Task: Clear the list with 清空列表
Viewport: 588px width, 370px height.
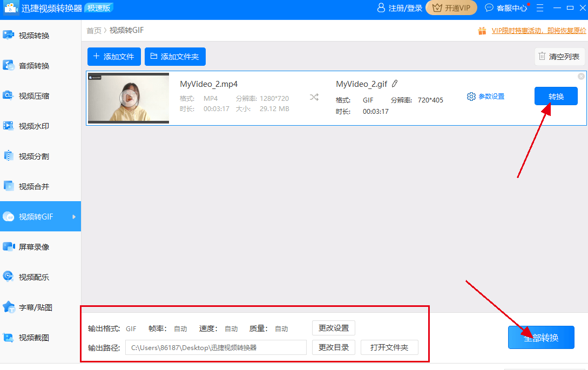Action: pyautogui.click(x=559, y=57)
